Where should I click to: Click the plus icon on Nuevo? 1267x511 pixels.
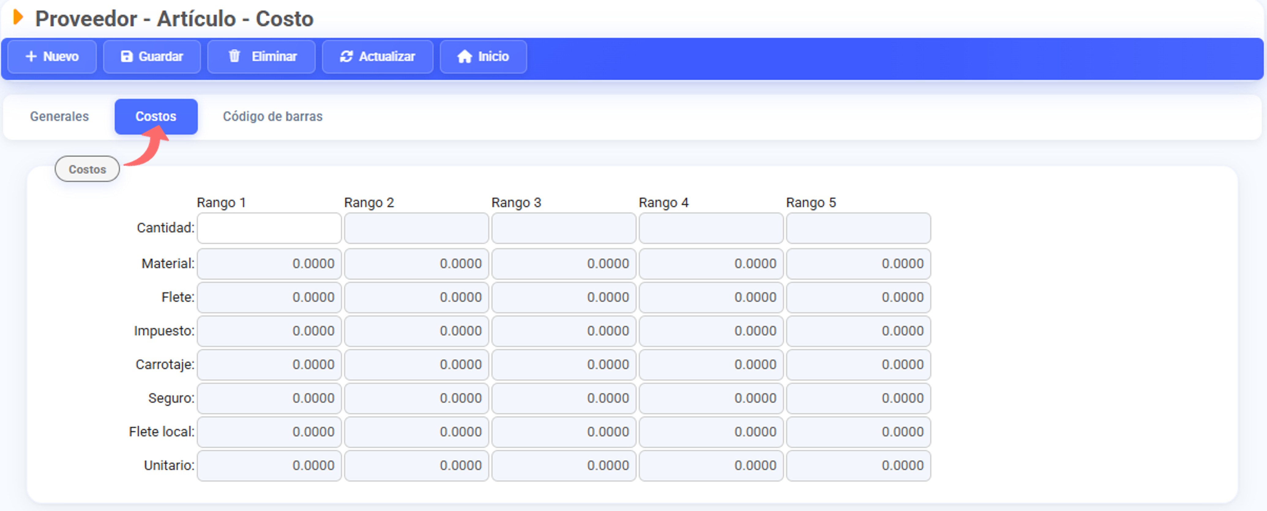31,57
